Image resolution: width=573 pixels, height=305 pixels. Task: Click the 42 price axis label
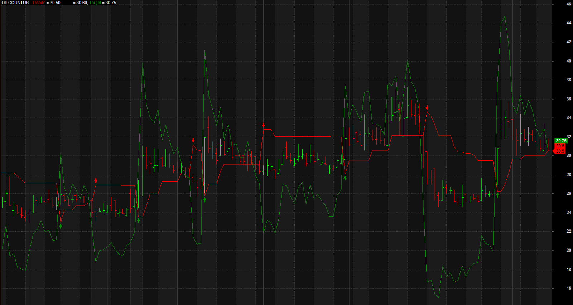(x=569, y=42)
